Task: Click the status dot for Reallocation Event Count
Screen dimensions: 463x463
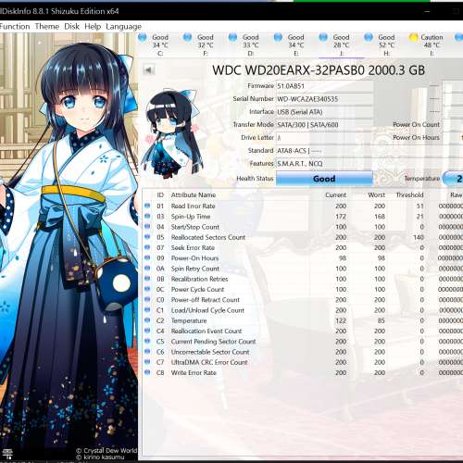Action: point(147,331)
